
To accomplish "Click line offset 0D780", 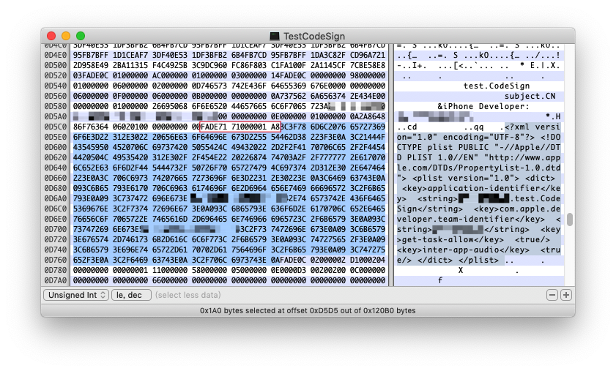I will click(56, 270).
